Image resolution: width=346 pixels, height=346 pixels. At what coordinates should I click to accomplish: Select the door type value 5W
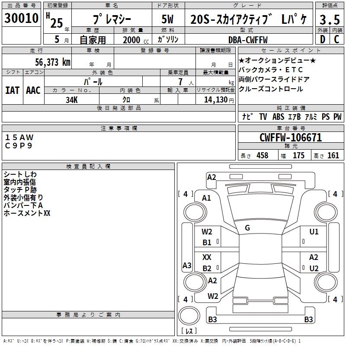click(x=167, y=19)
